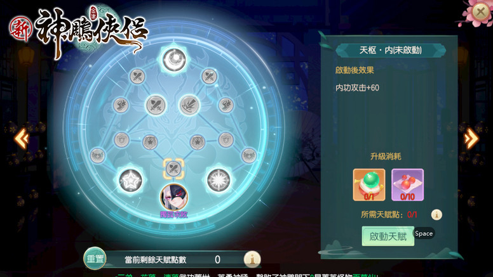Open info icon next to remaining talent points
The height and width of the screenshot is (277, 493).
pyautogui.click(x=252, y=259)
